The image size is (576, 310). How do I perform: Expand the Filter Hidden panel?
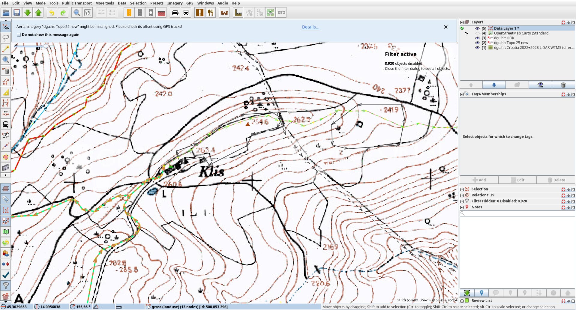[462, 201]
